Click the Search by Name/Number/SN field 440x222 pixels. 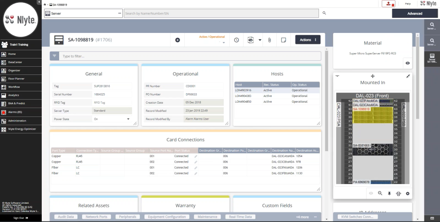(x=221, y=13)
